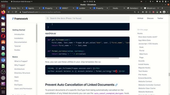
Task: Close the 000027 tab
Action: (x=73, y=8)
